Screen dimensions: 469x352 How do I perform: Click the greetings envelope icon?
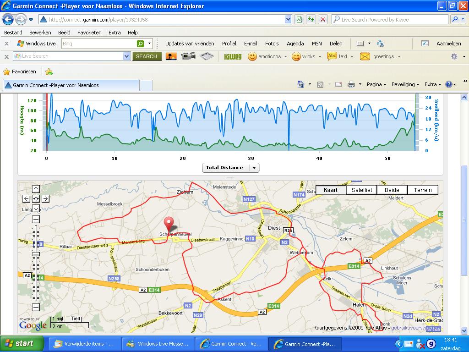click(x=365, y=56)
